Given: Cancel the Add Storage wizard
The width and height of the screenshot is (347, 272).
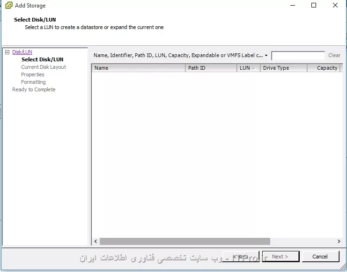Looking at the screenshot, I should [x=320, y=257].
